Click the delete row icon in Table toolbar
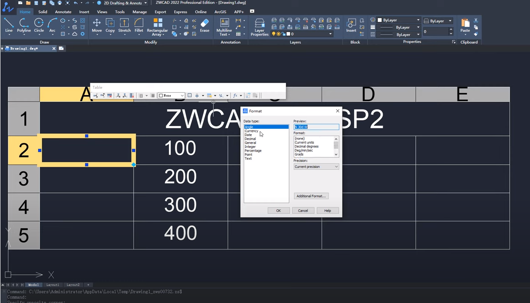This screenshot has width=530, height=303. tap(110, 96)
